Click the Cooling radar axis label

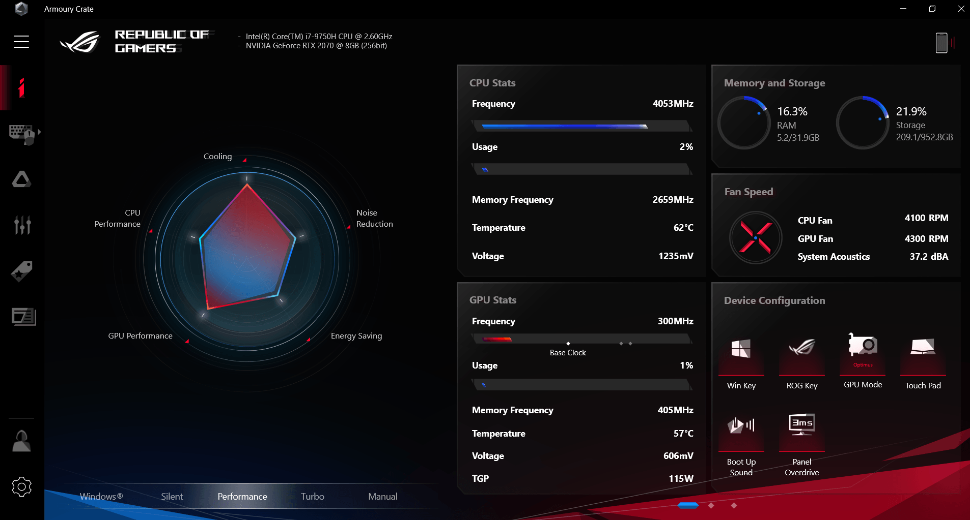217,157
